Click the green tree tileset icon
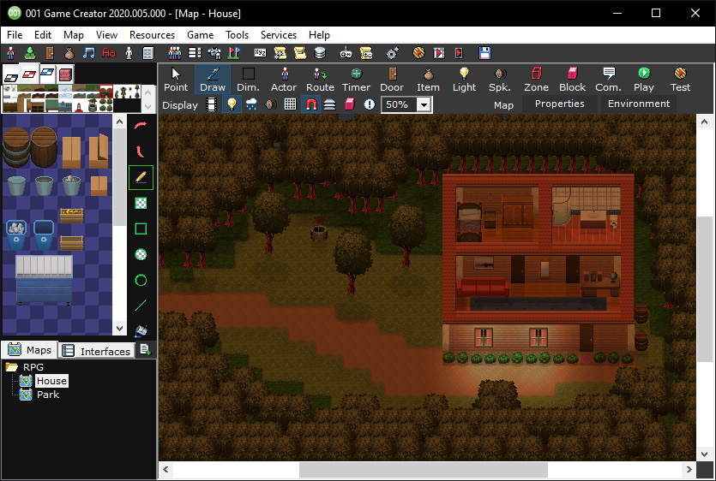 point(30,53)
